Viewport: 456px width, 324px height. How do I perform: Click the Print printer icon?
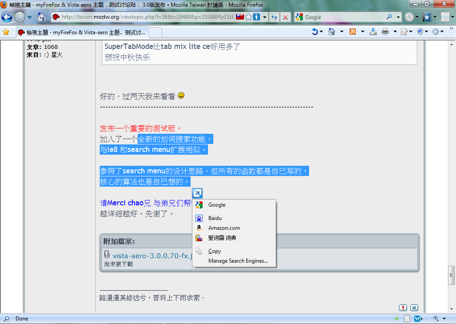click(385, 32)
